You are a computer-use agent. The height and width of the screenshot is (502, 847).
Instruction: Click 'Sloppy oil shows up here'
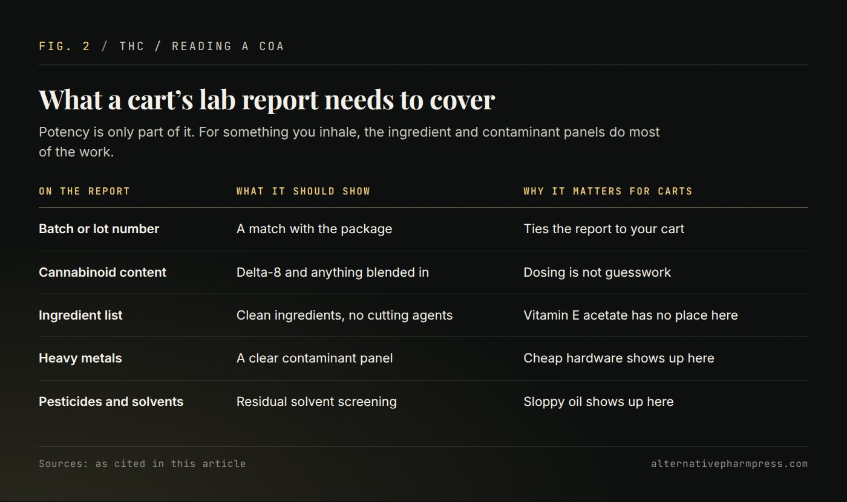pos(598,402)
